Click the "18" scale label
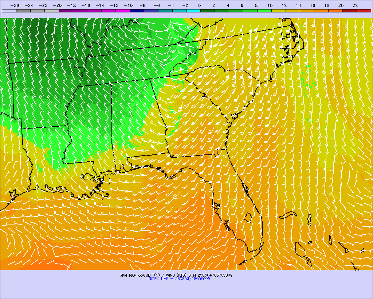The height and width of the screenshot is (299, 373). click(327, 5)
